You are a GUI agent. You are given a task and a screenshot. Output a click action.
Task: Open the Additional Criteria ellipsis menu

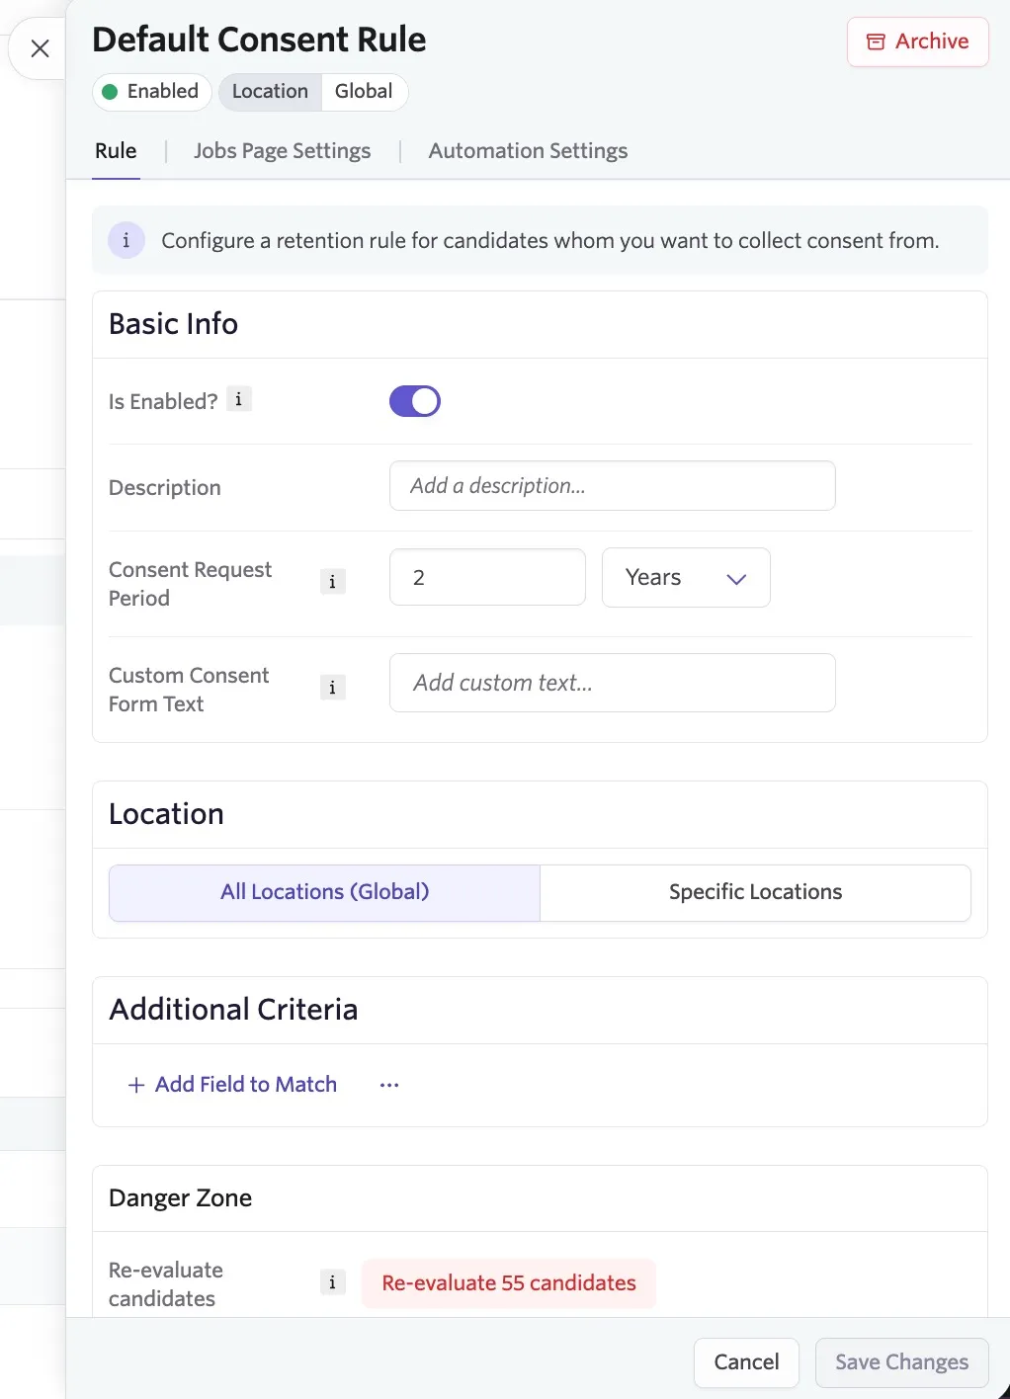(389, 1085)
